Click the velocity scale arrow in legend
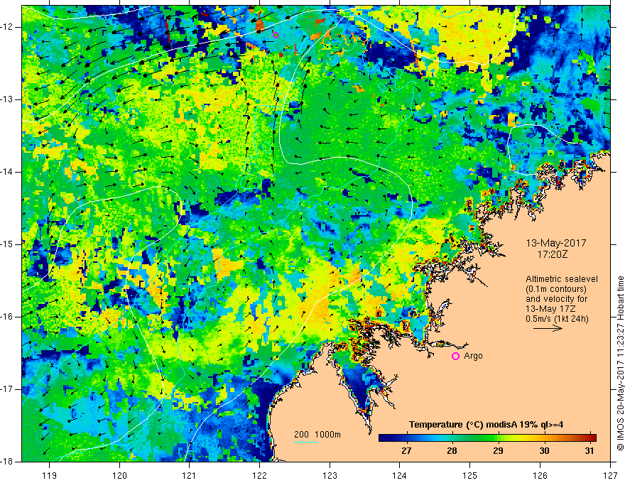Image resolution: width=625 pixels, height=483 pixels. pos(548,329)
